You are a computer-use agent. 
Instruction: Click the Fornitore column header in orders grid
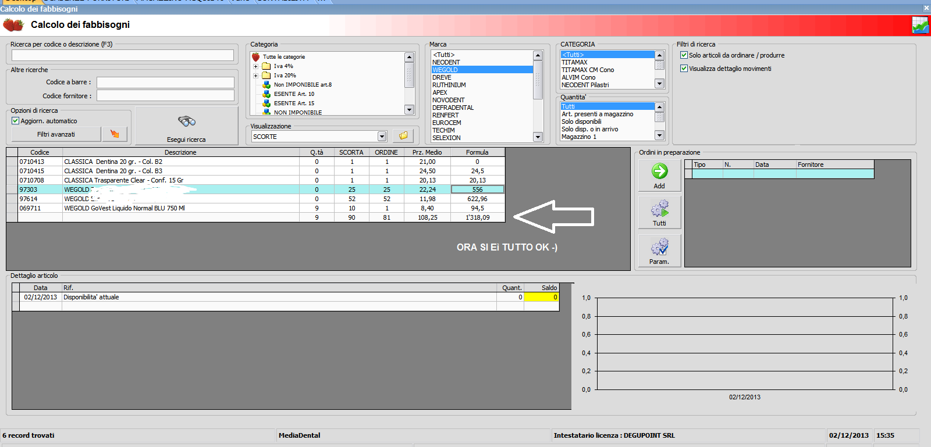coord(835,165)
